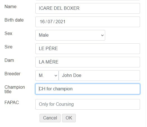This screenshot has width=147, height=127.
Task: Click the Sex label text
Action: (8, 34)
